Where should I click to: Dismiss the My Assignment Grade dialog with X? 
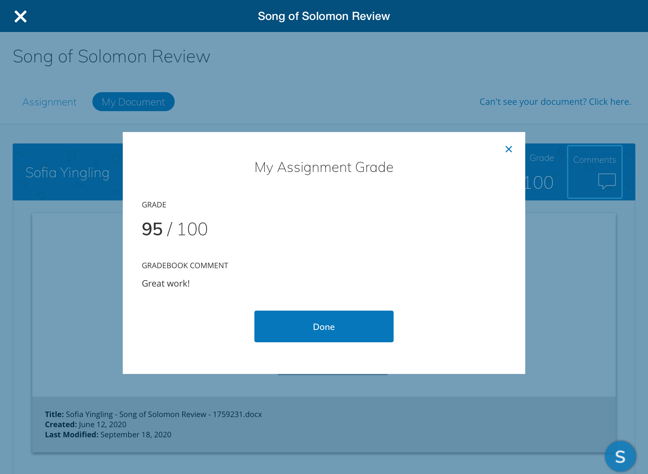tap(508, 149)
